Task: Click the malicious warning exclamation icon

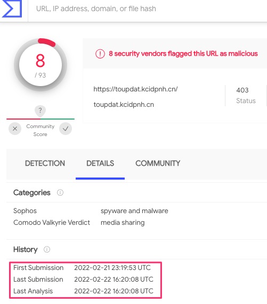Action: pyautogui.click(x=100, y=54)
